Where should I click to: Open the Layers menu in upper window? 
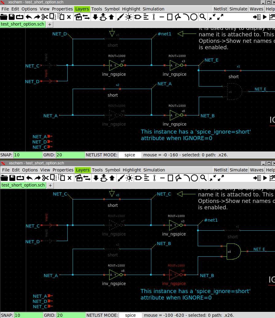pos(82,9)
